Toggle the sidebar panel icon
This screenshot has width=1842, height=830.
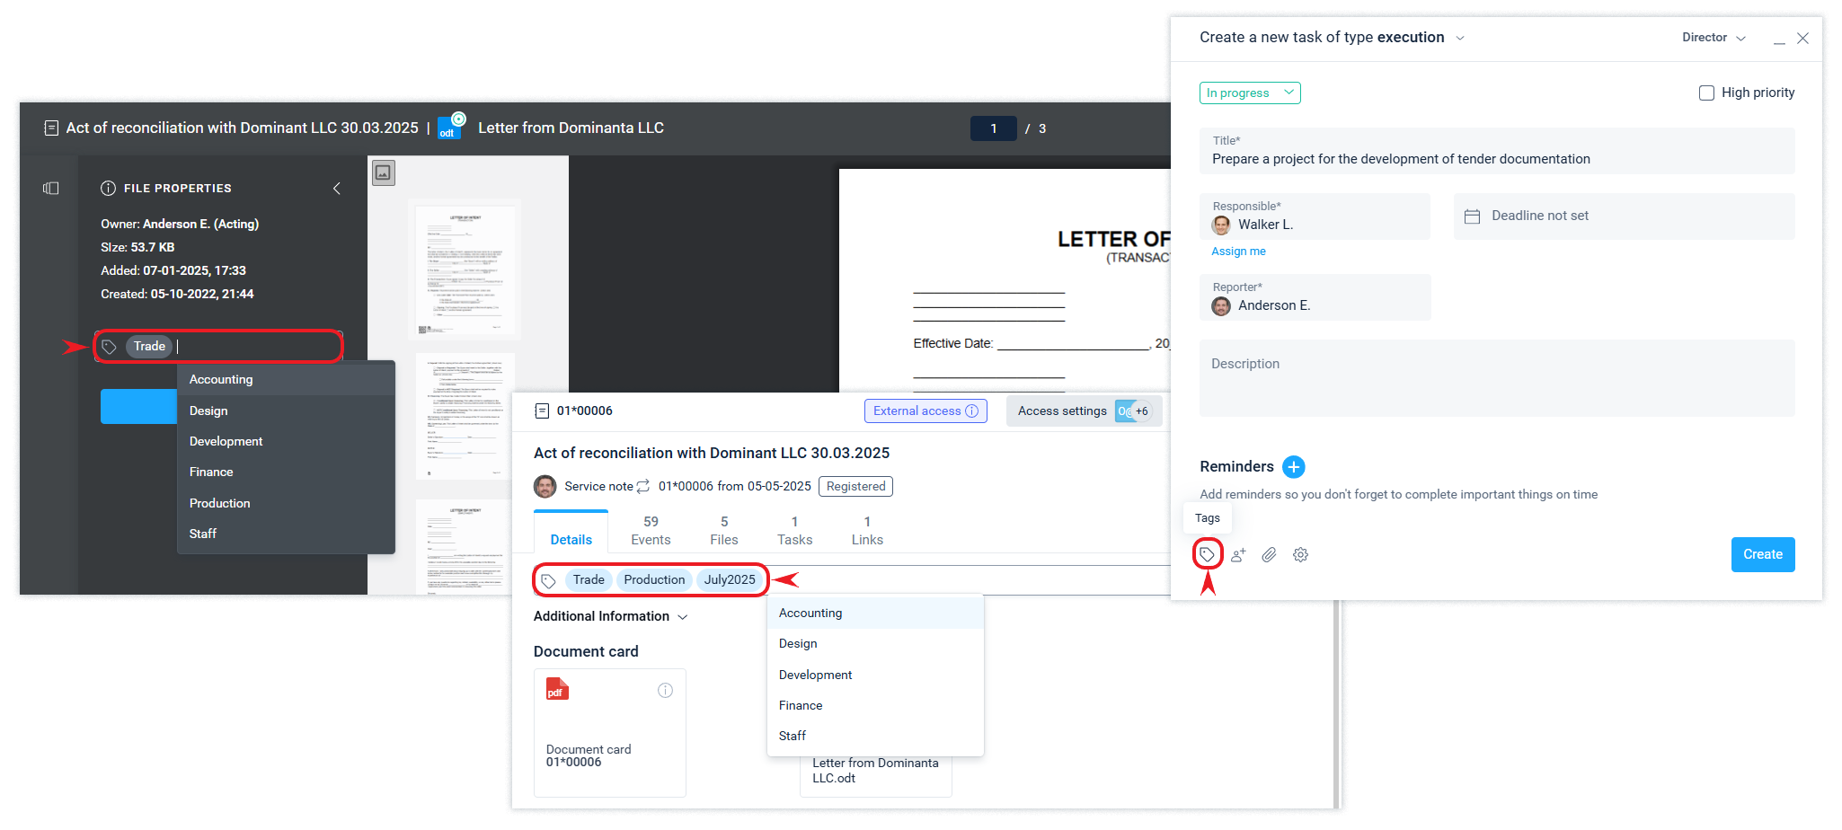coord(51,188)
